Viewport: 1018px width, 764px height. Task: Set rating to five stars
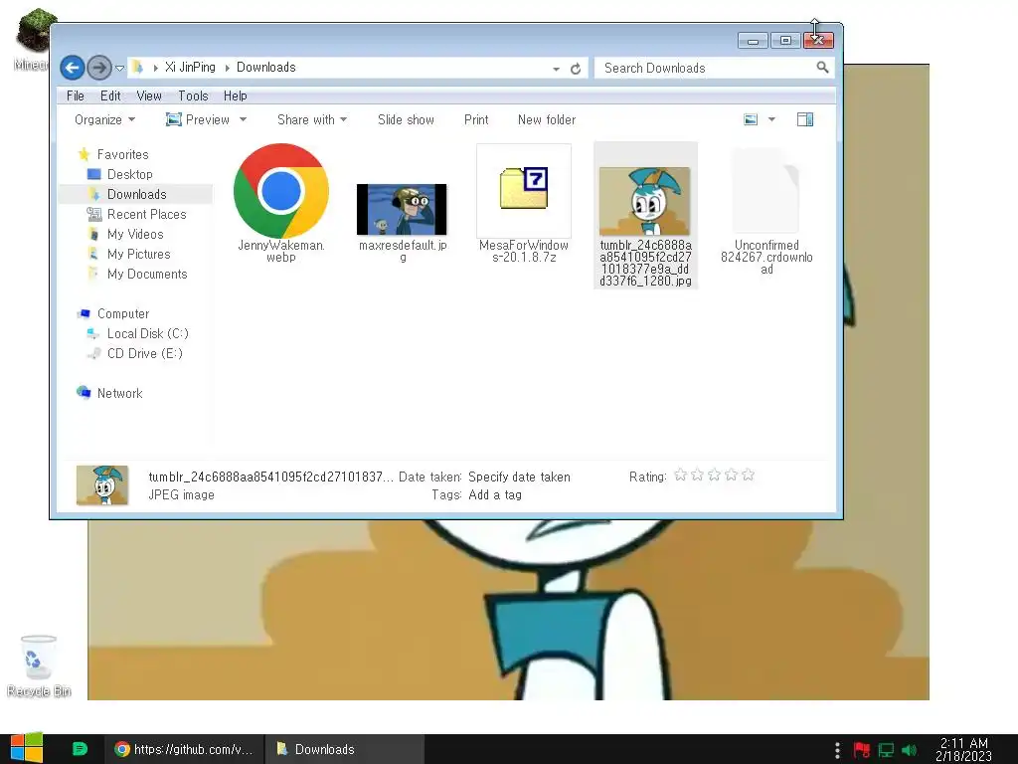tap(748, 476)
